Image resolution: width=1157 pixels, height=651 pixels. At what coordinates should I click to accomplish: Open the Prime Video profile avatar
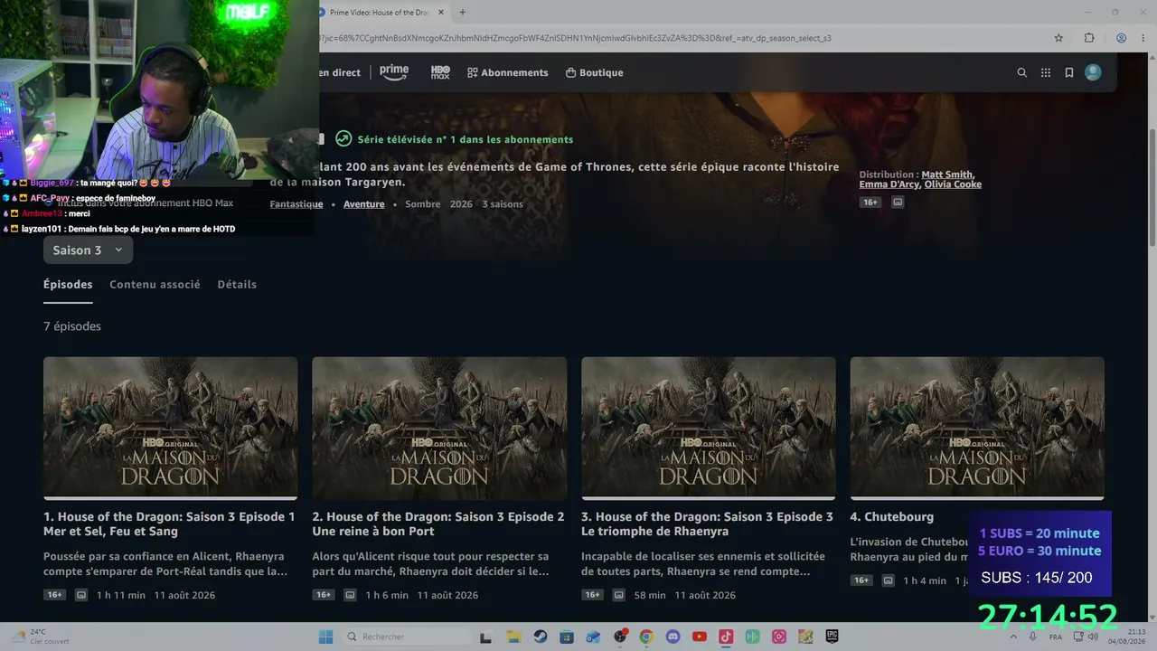(x=1093, y=72)
